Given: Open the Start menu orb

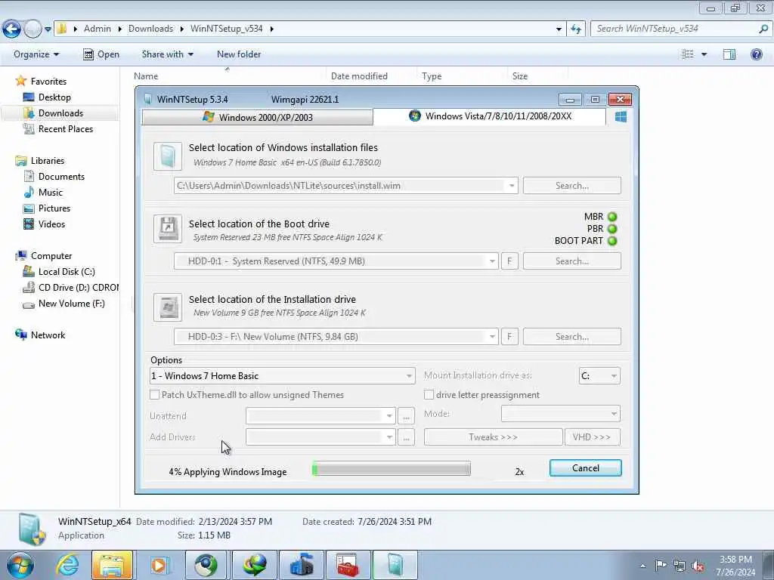Looking at the screenshot, I should tap(20, 565).
